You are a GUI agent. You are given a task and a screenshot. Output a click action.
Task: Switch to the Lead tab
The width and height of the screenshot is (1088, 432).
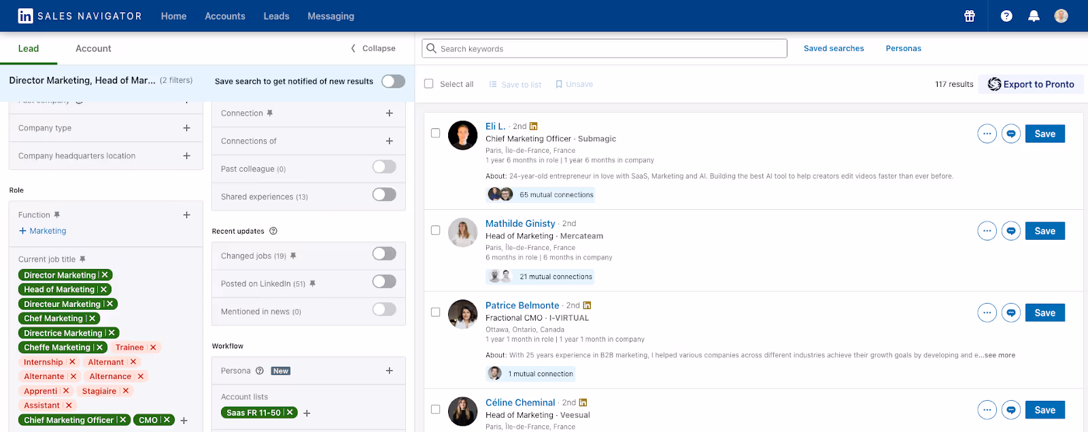click(29, 48)
